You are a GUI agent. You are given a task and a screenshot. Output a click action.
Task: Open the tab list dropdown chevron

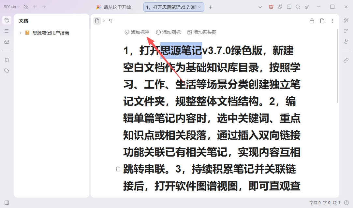pos(260,7)
